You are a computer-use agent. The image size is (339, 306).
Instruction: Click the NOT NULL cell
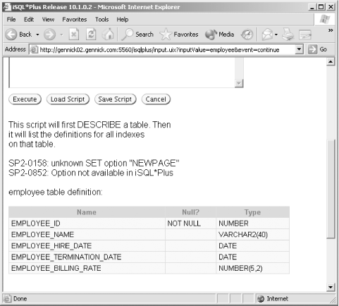coord(190,224)
